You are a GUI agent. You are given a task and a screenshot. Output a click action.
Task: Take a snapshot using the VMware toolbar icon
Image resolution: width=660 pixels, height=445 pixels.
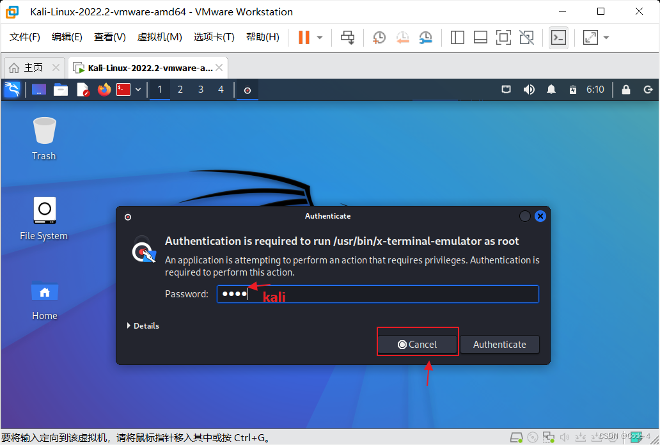379,38
